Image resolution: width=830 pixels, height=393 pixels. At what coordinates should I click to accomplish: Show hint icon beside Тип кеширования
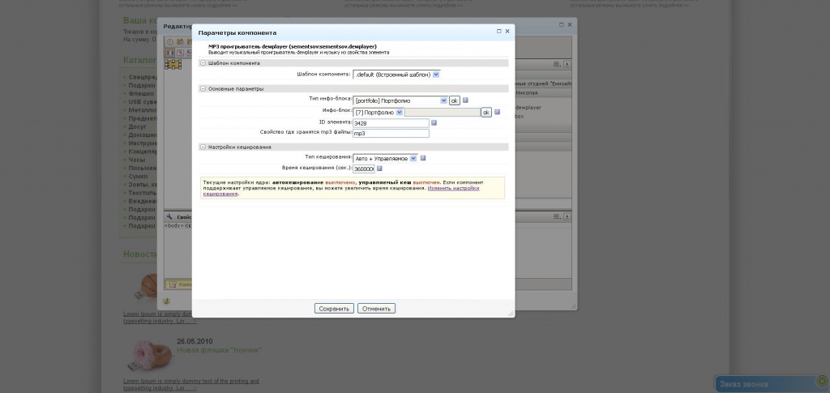point(423,158)
